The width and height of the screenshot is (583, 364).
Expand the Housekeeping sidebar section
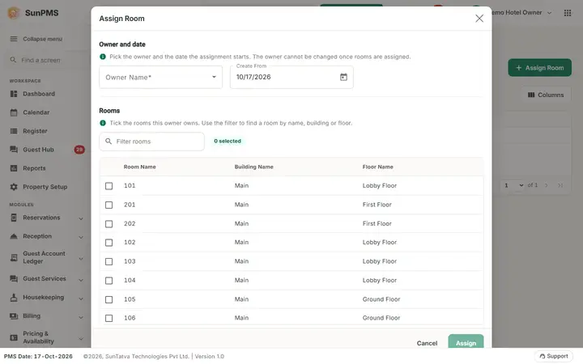(x=46, y=298)
